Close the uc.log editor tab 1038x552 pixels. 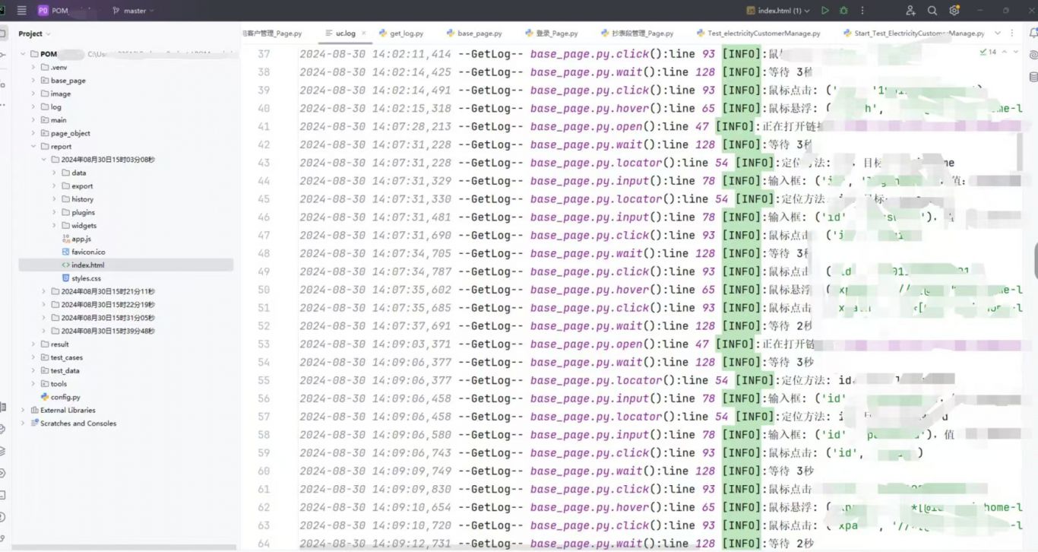363,33
